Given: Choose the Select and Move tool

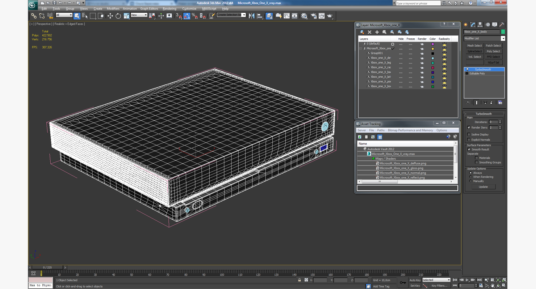Looking at the screenshot, I should (110, 16).
